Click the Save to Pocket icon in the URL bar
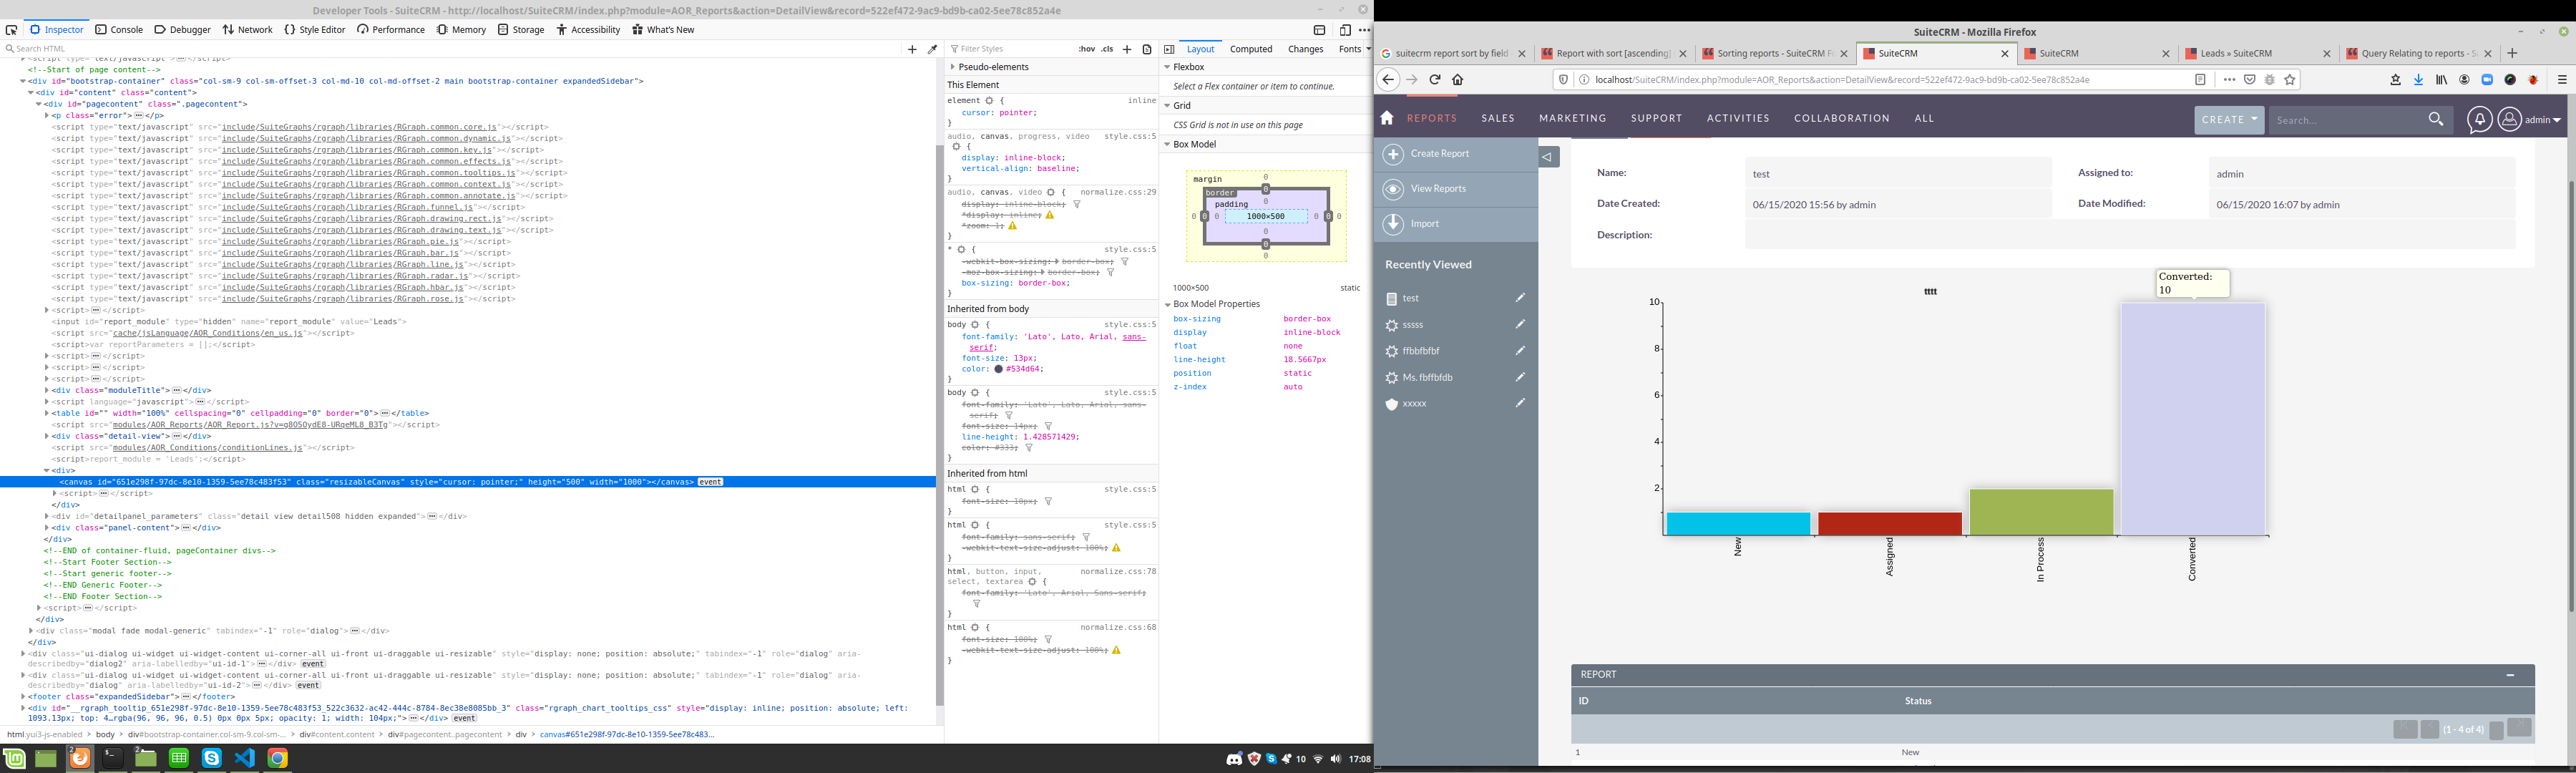 pyautogui.click(x=2250, y=80)
